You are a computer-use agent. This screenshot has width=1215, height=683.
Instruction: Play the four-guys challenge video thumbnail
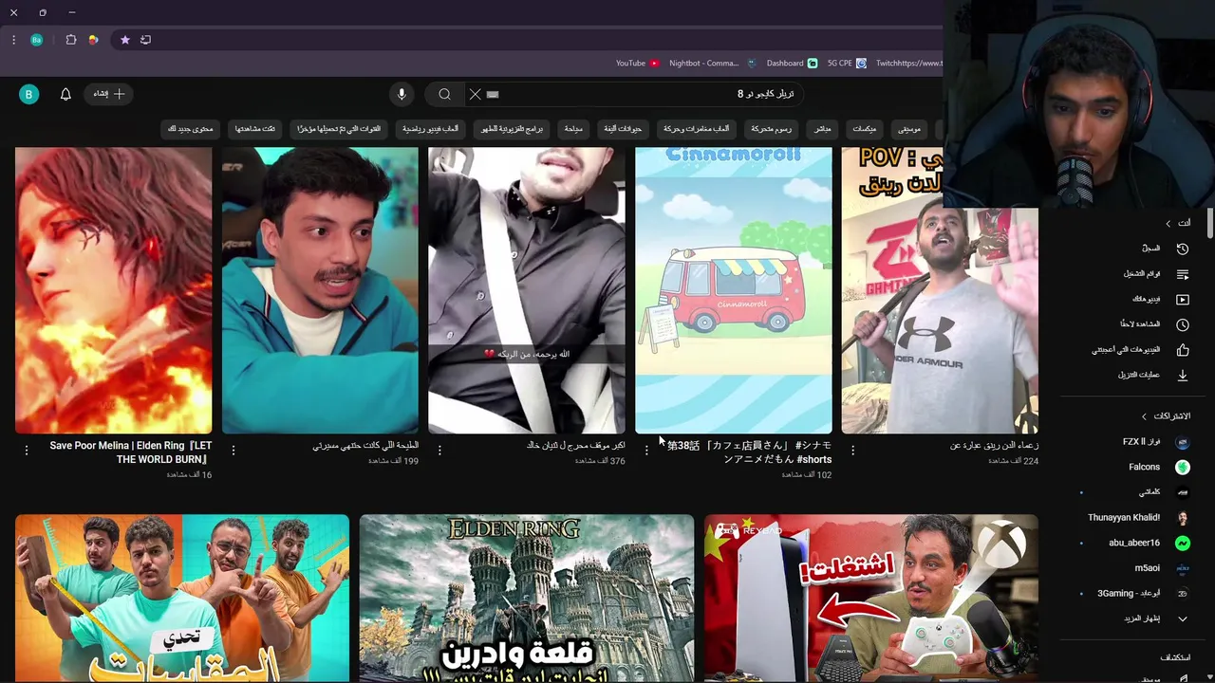point(182,598)
